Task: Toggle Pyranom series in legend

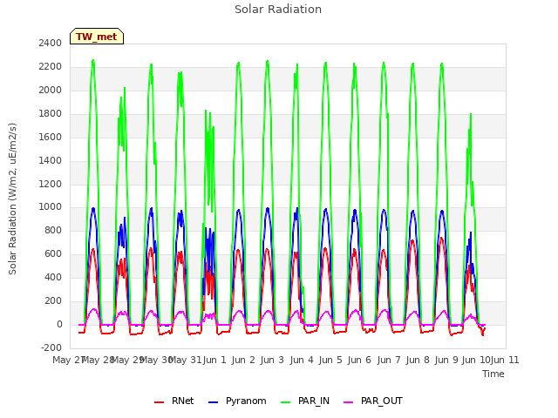Action: tap(237, 401)
